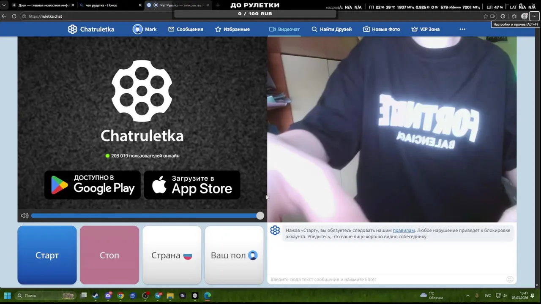Click the Chatruletka logo in header
The height and width of the screenshot is (304, 541).
coord(91,29)
